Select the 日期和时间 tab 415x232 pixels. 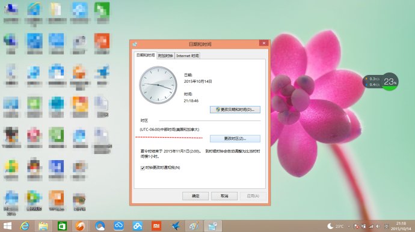(x=146, y=55)
